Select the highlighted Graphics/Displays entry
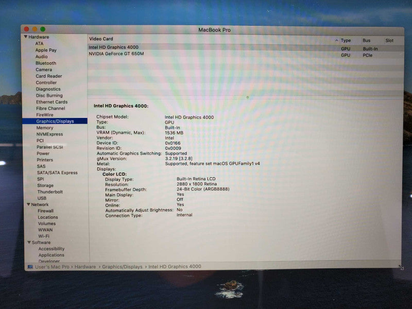 (x=55, y=121)
